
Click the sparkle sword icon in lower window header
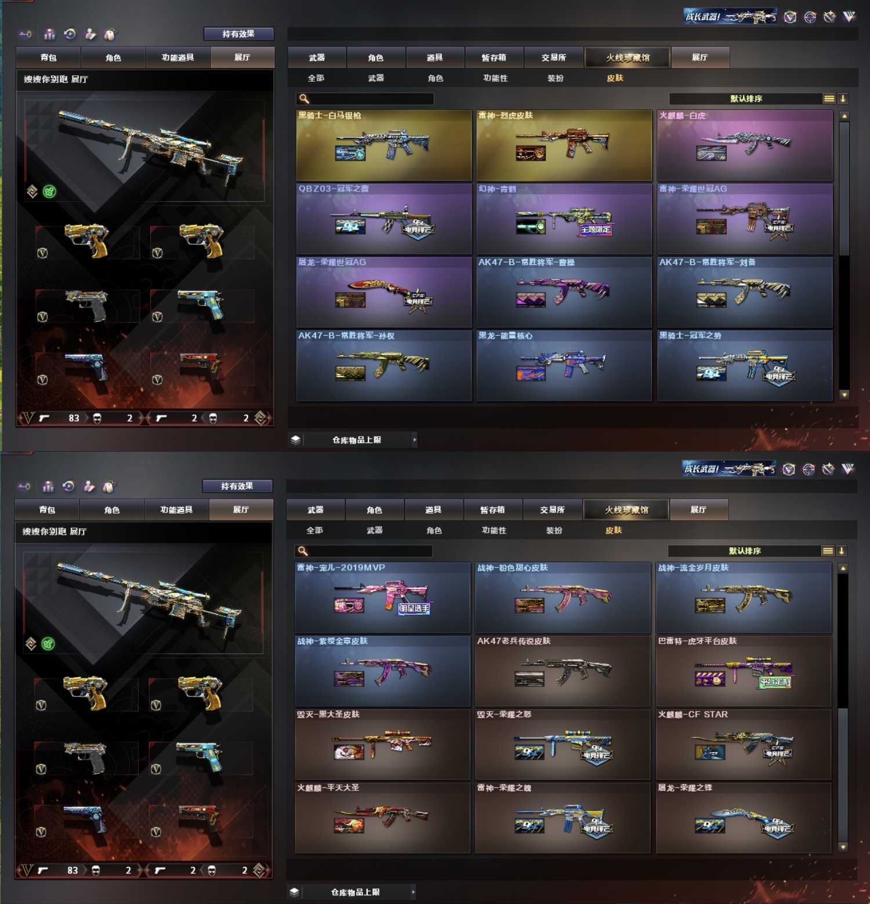point(828,469)
